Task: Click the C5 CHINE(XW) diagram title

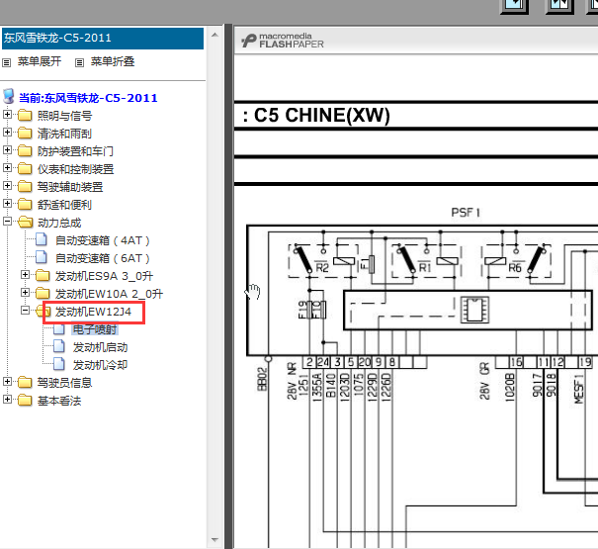Action: [316, 116]
